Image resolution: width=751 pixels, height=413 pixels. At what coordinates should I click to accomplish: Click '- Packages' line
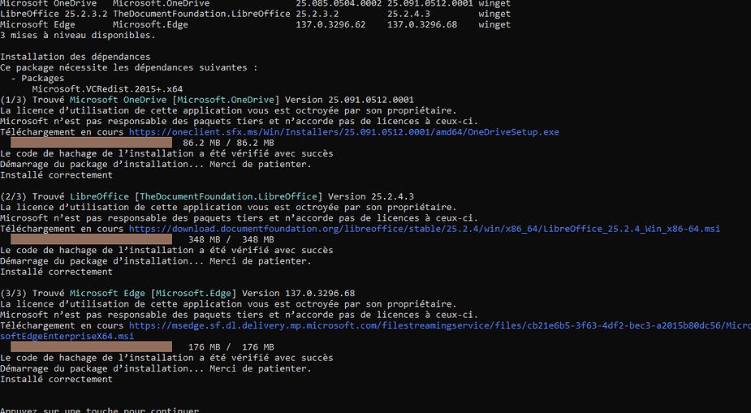(37, 79)
